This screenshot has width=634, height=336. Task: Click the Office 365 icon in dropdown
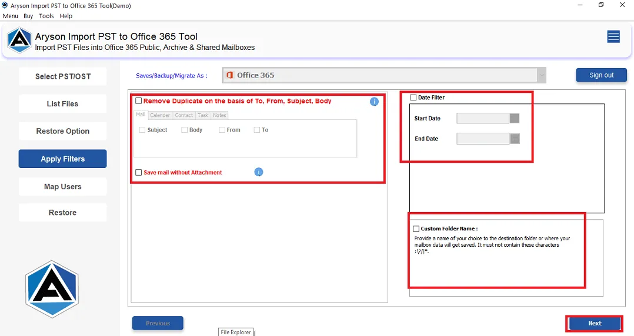tap(229, 75)
